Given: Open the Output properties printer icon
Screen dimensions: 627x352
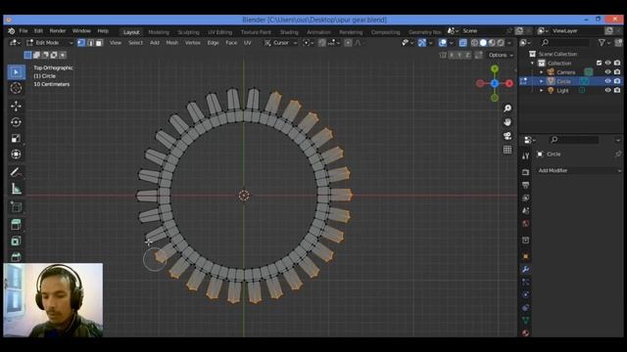Looking at the screenshot, I should coord(525,185).
